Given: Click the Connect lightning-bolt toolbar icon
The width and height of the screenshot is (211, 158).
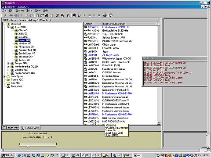Looking at the screenshot, I should (5, 15).
